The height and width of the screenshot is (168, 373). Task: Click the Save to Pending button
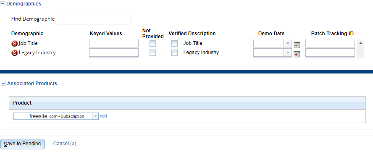pos(22,144)
